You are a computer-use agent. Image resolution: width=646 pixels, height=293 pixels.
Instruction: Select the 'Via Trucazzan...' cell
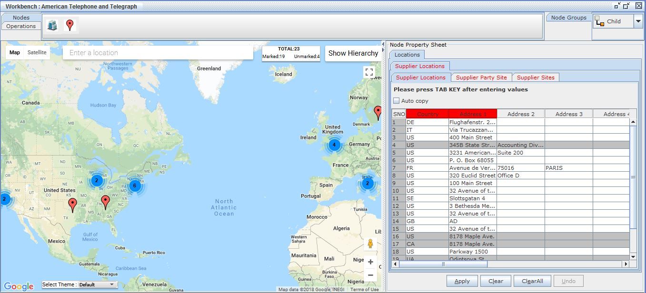[x=473, y=130]
